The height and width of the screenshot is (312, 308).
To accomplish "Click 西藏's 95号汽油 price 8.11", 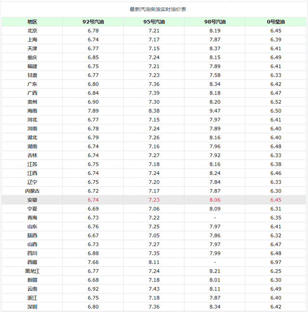I will point(154,262).
